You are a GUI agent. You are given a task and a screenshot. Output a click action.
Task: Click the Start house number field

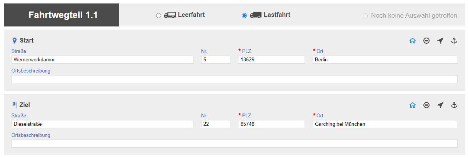point(216,60)
